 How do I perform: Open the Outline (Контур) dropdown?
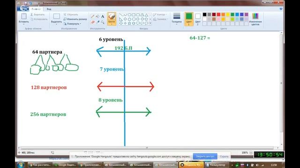[160, 14]
